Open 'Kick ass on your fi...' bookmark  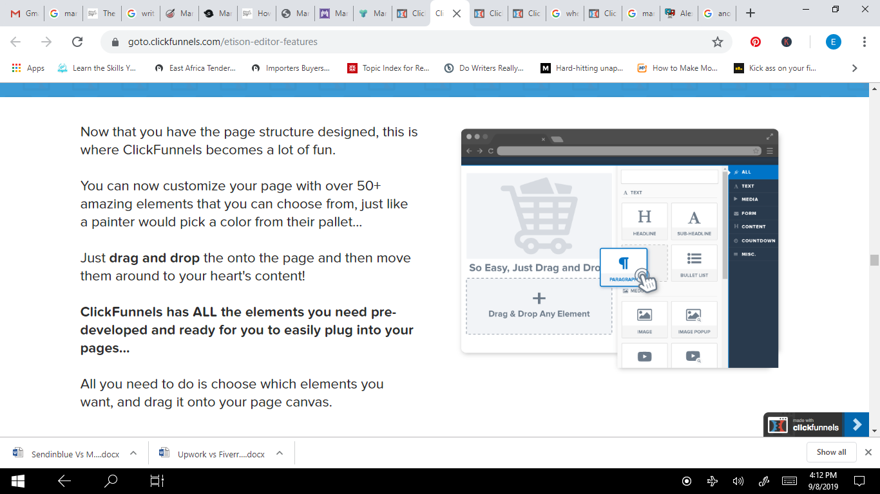(x=776, y=68)
